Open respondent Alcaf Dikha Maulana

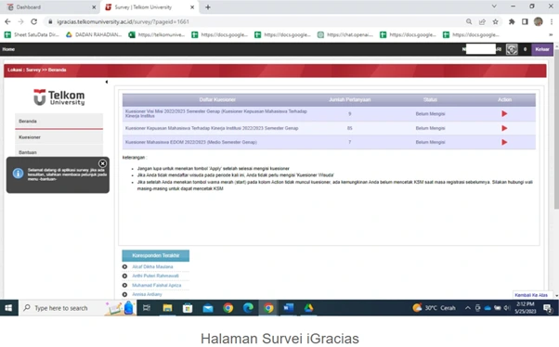[152, 266]
